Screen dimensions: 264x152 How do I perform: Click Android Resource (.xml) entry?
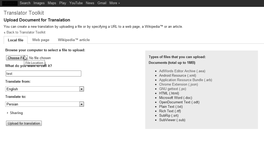pyautogui.click(x=178, y=76)
